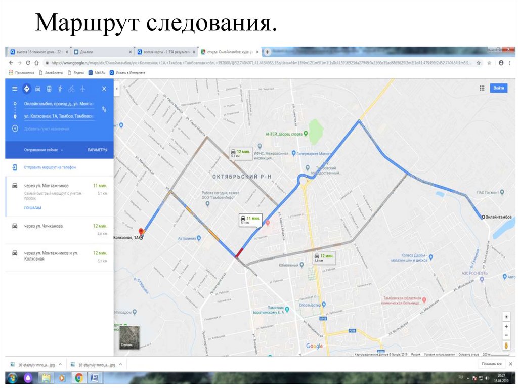Choose driving travel mode icon
The width and height of the screenshot is (518, 388).
coord(37,89)
